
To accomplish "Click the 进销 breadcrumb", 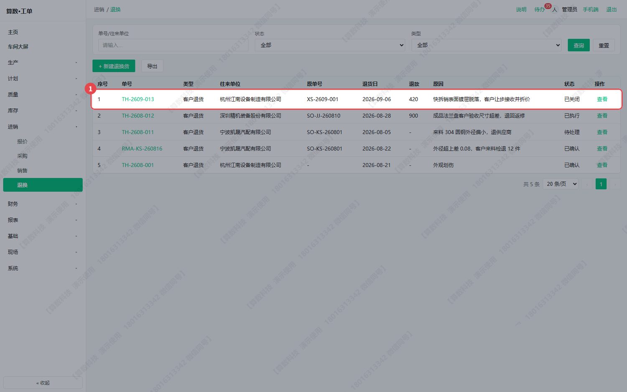I will click(x=99, y=10).
